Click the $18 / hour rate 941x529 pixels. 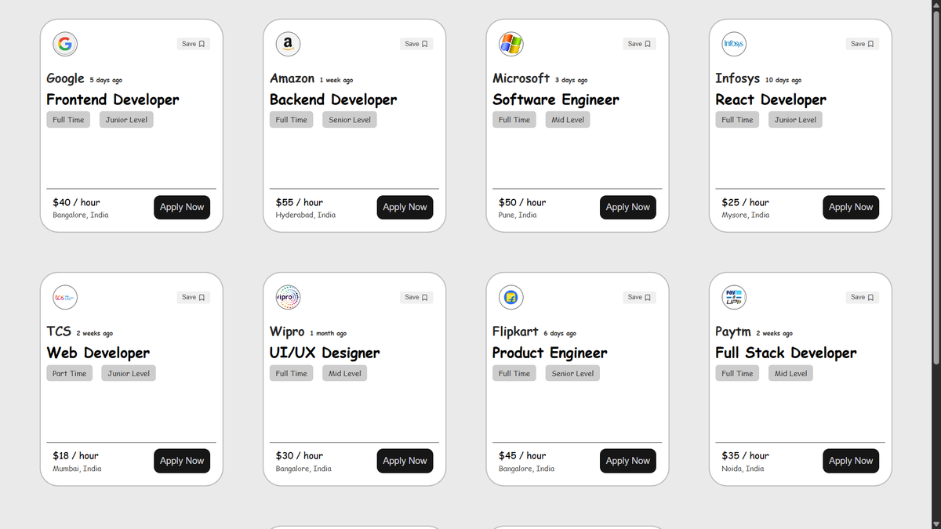(75, 455)
